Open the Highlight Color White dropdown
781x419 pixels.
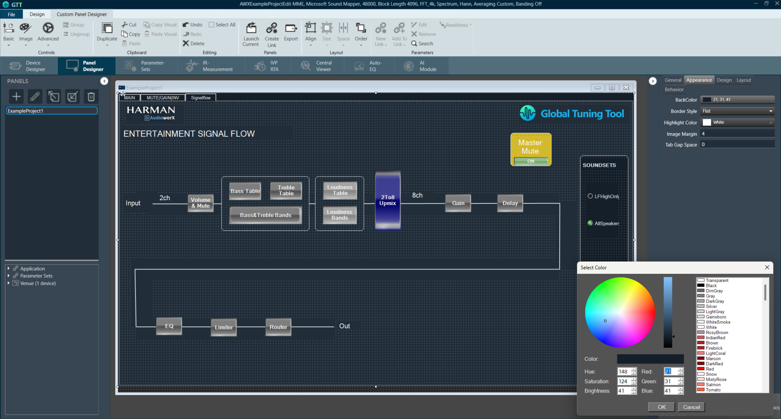(737, 122)
